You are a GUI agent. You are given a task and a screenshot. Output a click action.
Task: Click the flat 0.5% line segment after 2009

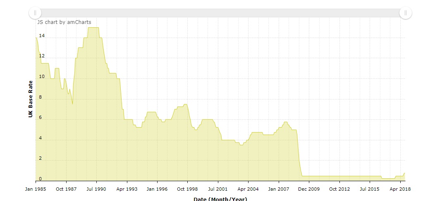tap(341, 176)
